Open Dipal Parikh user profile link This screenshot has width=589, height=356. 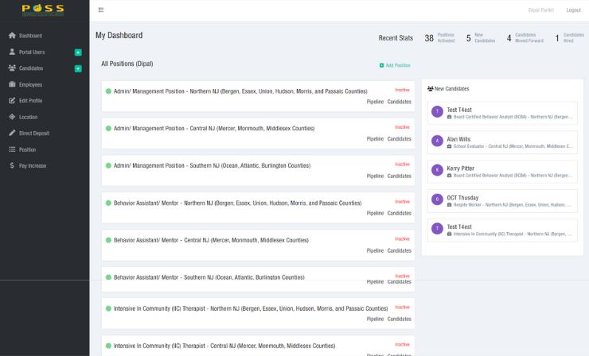click(540, 10)
